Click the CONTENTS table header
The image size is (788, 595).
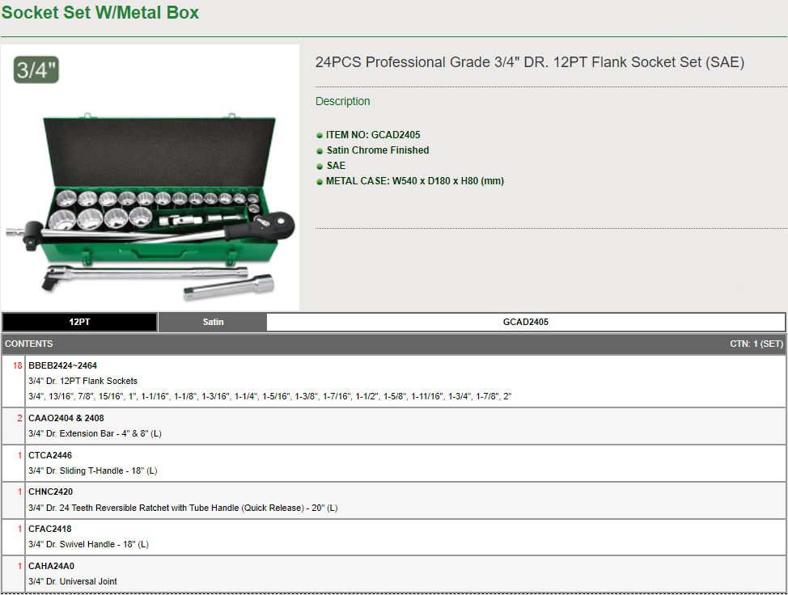pos(28,344)
